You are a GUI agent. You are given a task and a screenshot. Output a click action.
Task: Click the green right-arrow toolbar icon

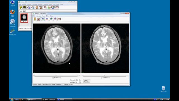coord(43,19)
